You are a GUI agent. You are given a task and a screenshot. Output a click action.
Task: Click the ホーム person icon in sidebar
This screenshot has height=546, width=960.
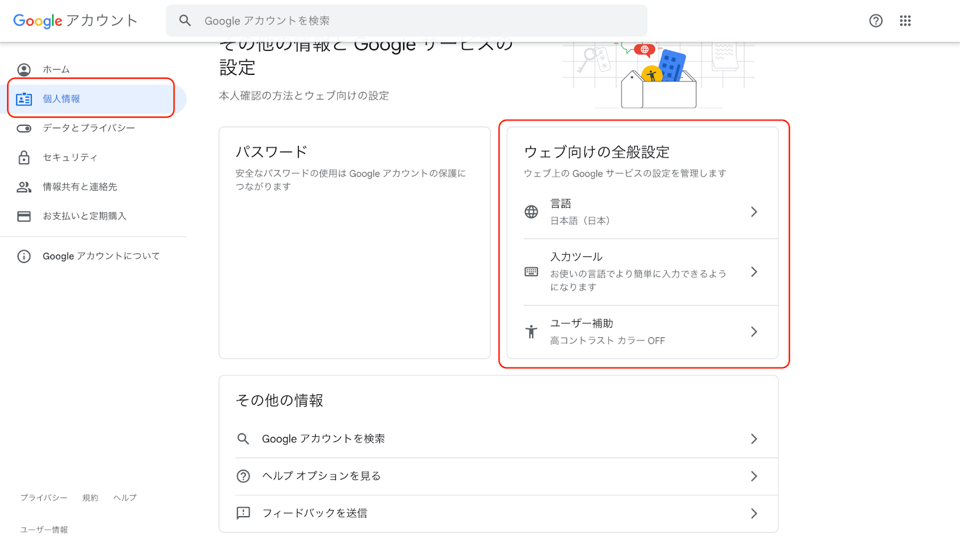(x=24, y=70)
